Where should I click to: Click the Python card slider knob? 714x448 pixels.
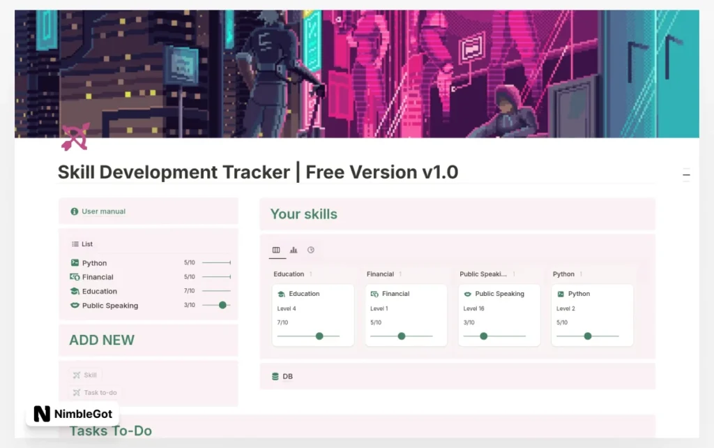click(x=588, y=336)
